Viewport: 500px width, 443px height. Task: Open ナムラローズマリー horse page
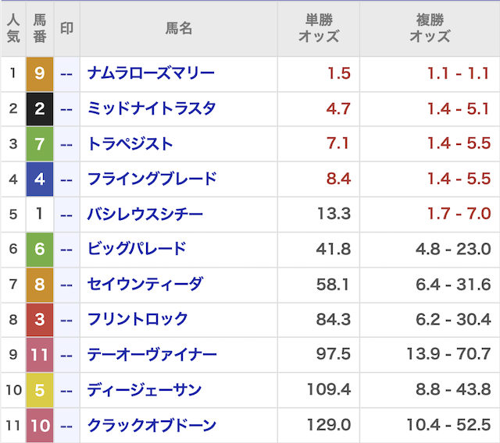click(151, 74)
